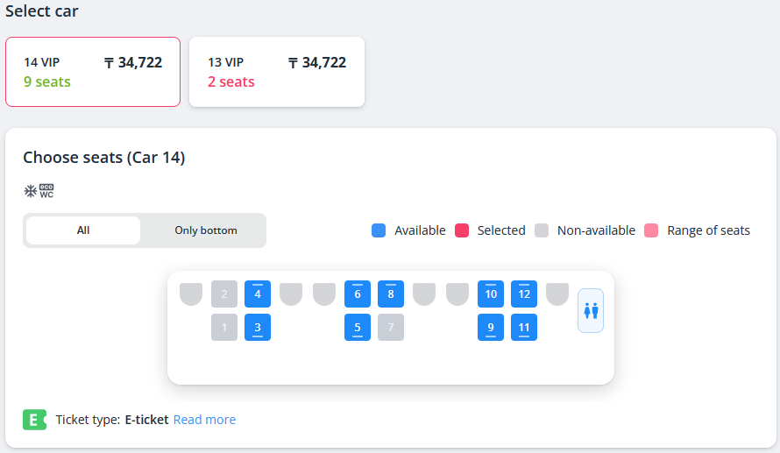Click the restroom icon in car layout
Viewport: 780px width, 453px height.
pyautogui.click(x=591, y=310)
